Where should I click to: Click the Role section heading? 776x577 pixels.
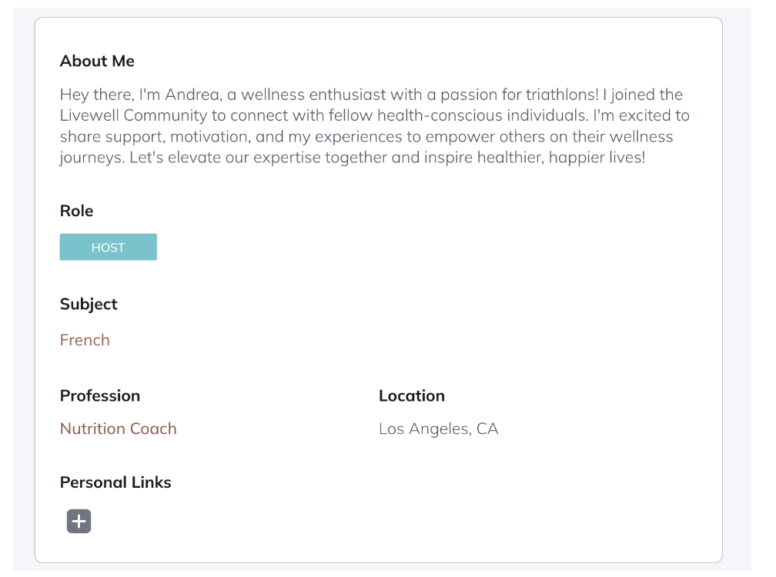[76, 211]
